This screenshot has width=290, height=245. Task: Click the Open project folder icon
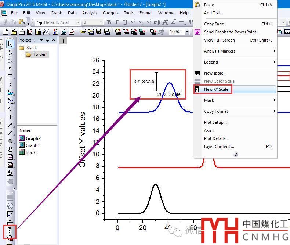coord(83,32)
